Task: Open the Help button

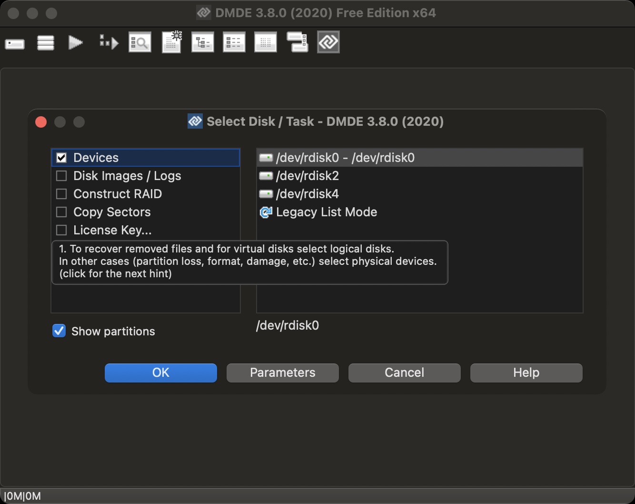Action: pyautogui.click(x=526, y=373)
